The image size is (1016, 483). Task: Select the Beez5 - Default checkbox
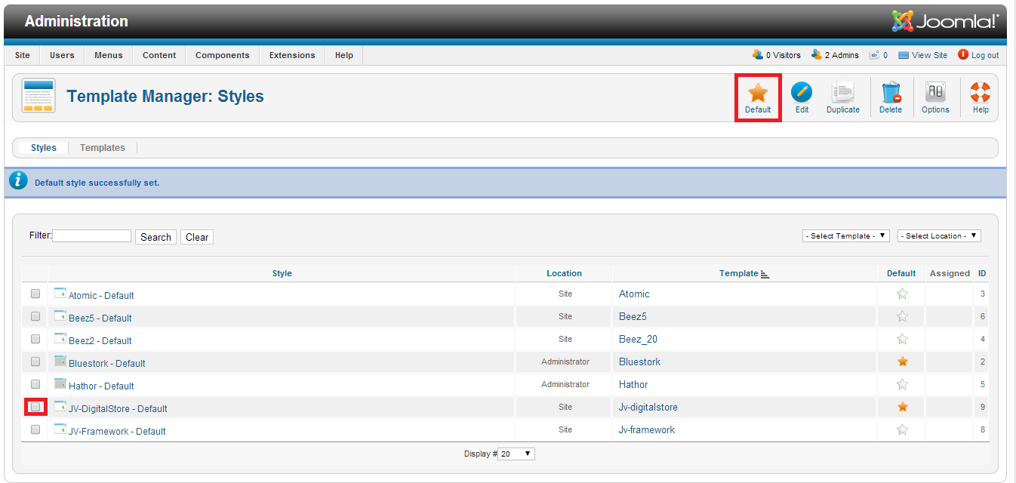tap(35, 316)
